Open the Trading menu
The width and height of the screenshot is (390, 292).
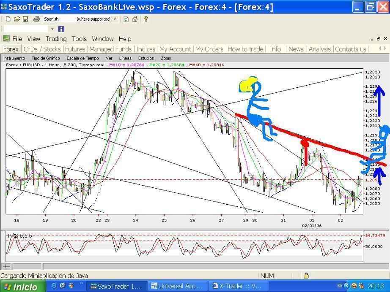point(56,39)
